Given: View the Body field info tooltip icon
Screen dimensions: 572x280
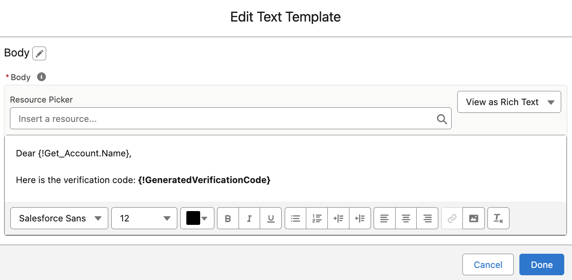Looking at the screenshot, I should pos(41,77).
